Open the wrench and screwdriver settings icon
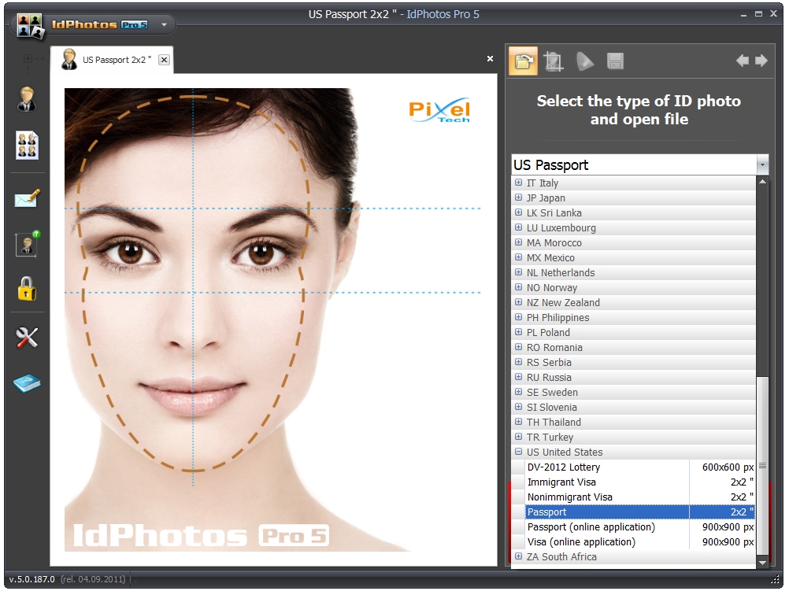789x591 pixels. (27, 338)
